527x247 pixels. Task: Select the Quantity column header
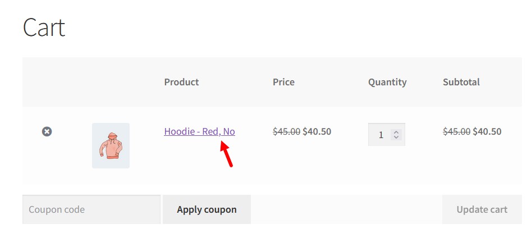coord(387,82)
